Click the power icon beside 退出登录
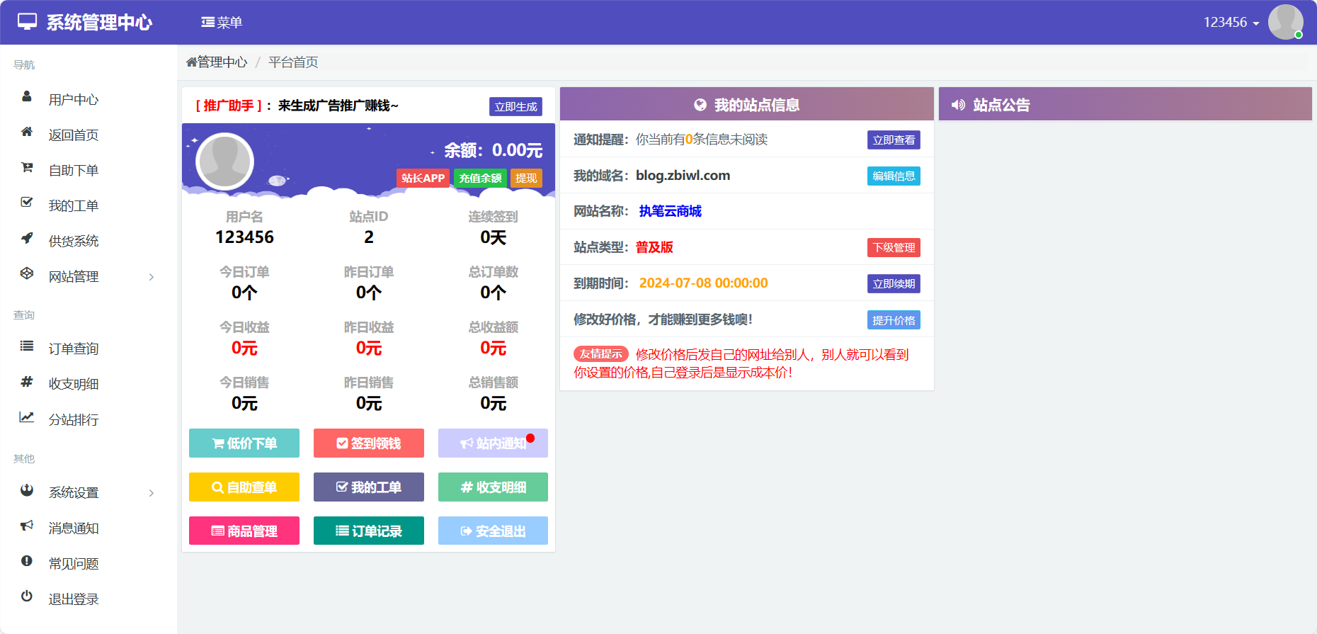 click(27, 596)
